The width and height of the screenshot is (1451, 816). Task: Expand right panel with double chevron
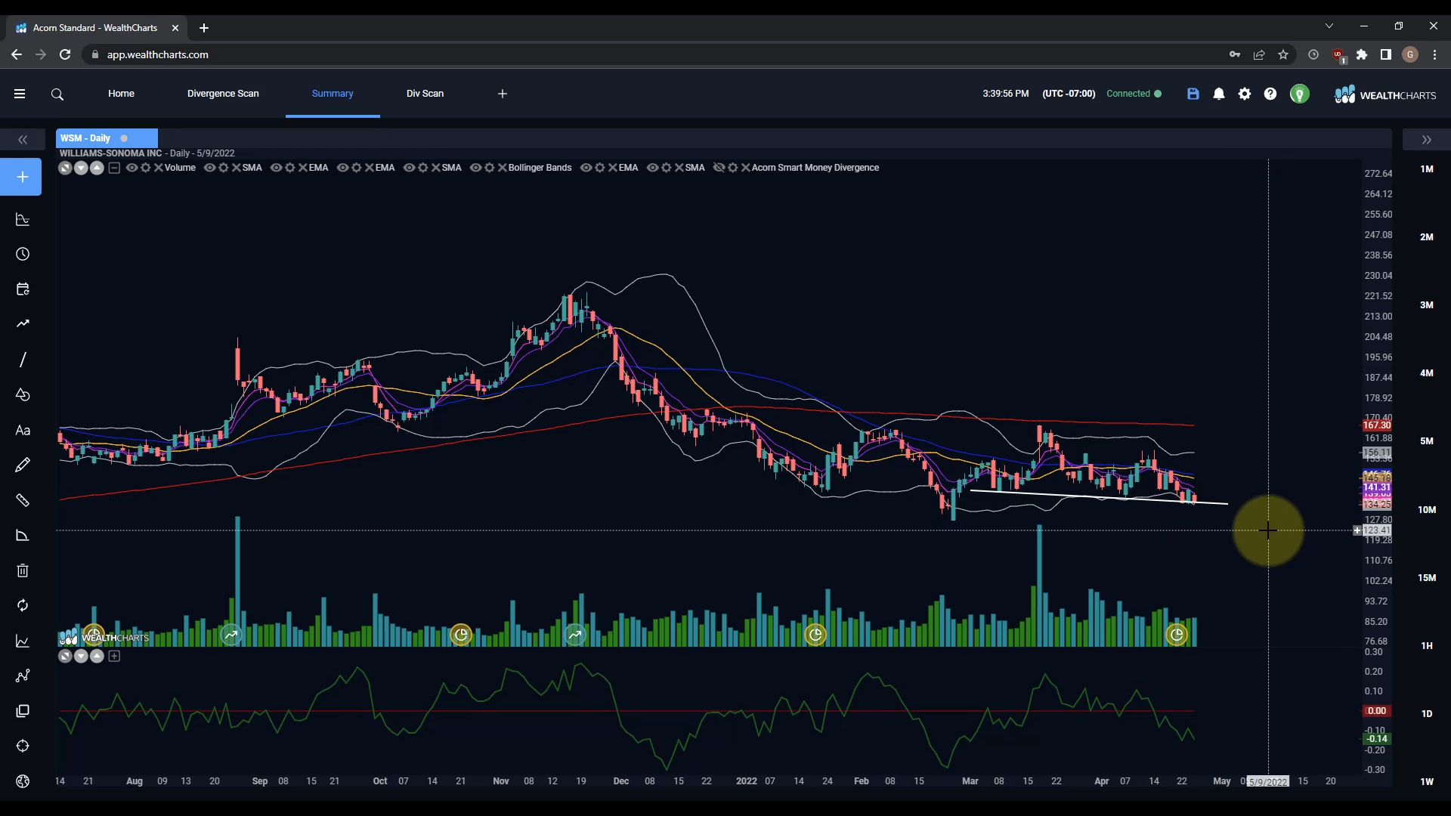(1426, 140)
